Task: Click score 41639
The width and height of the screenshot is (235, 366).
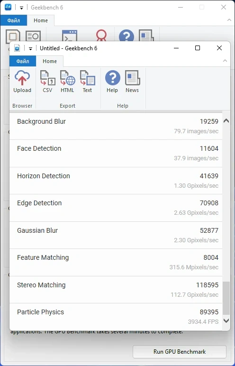Action: coord(209,176)
